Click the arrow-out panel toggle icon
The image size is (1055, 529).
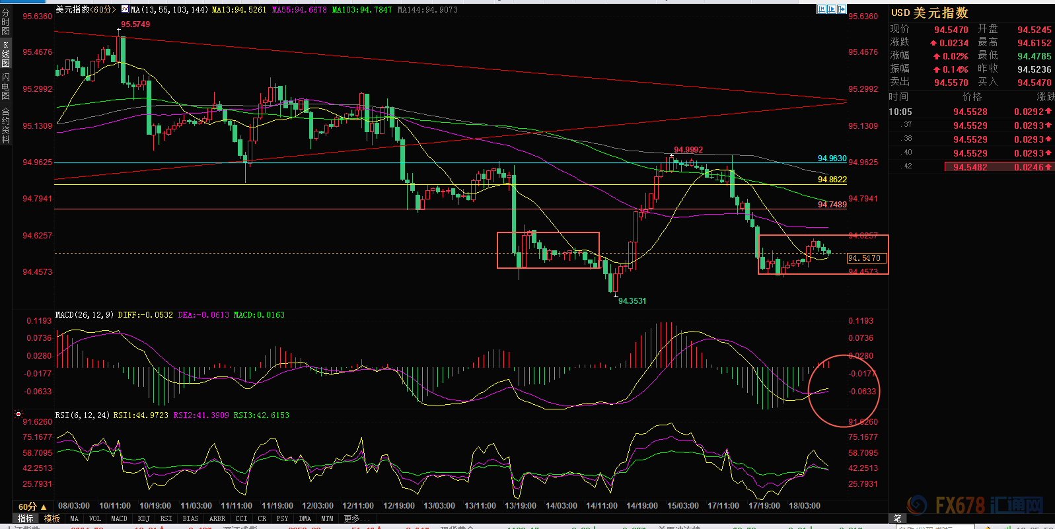point(842,9)
